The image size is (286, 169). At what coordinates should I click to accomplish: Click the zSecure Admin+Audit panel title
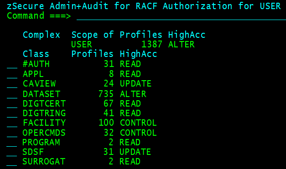point(144,6)
